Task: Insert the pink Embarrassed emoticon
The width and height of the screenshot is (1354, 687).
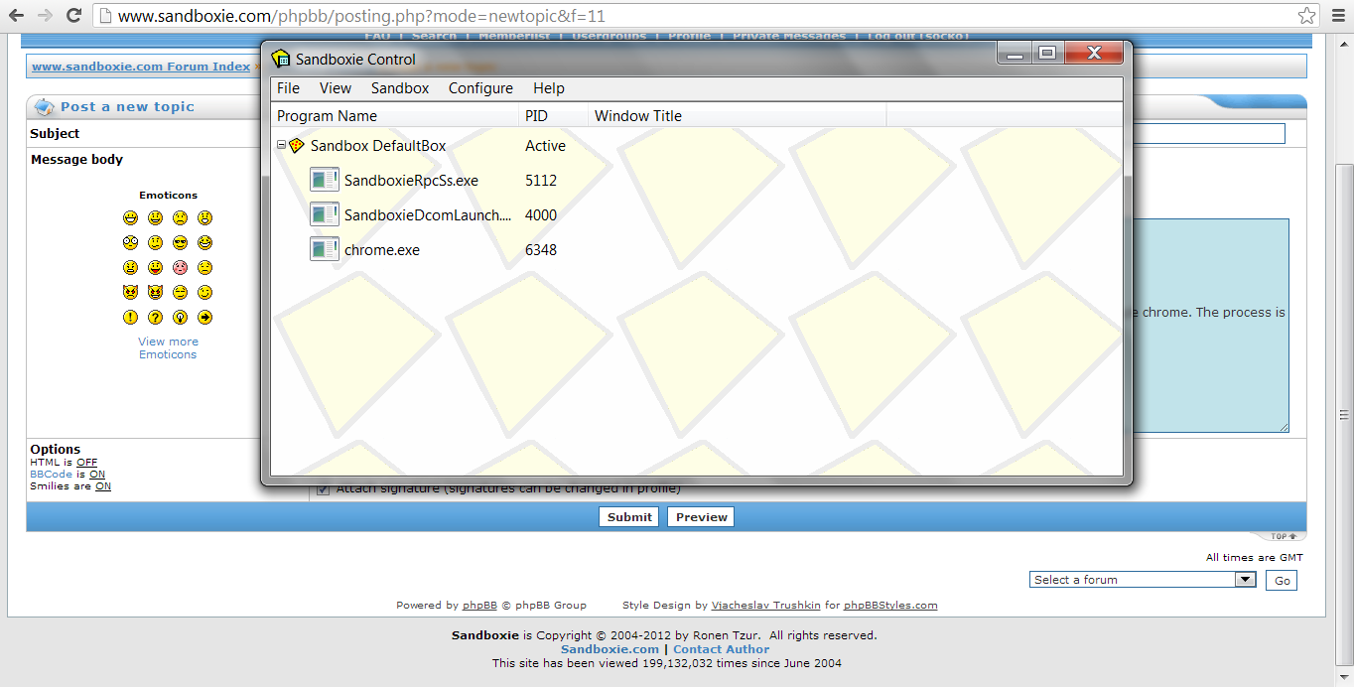Action: point(180,267)
